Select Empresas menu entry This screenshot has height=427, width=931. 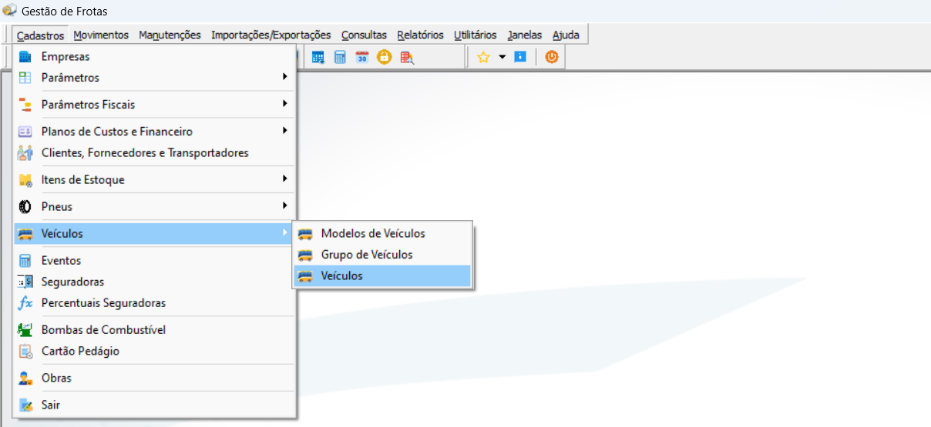155,57
